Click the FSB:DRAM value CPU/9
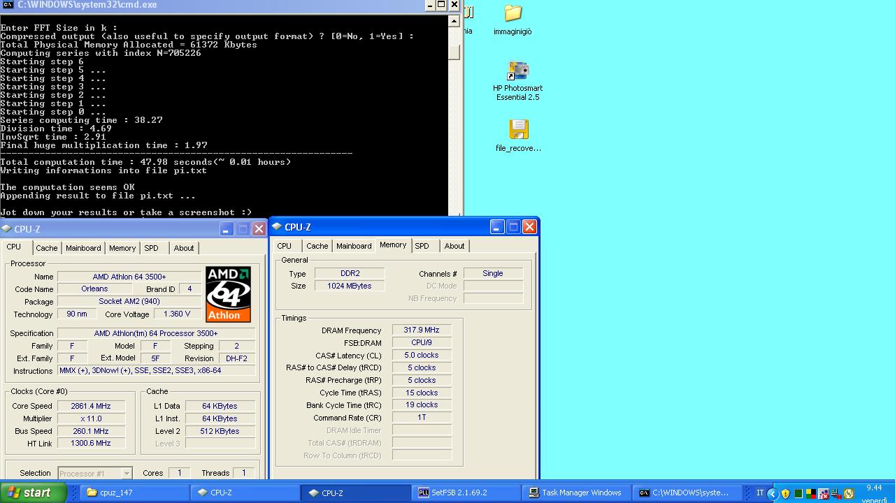895x503 pixels. click(422, 342)
